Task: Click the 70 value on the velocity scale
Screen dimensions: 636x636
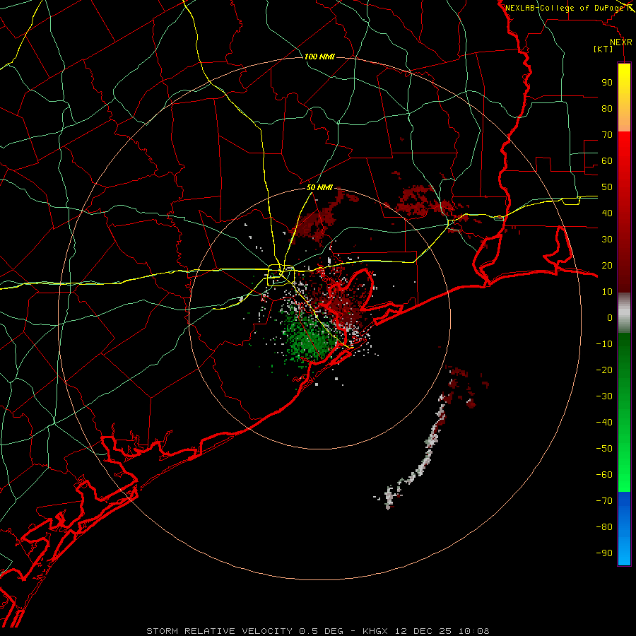Action: (607, 135)
